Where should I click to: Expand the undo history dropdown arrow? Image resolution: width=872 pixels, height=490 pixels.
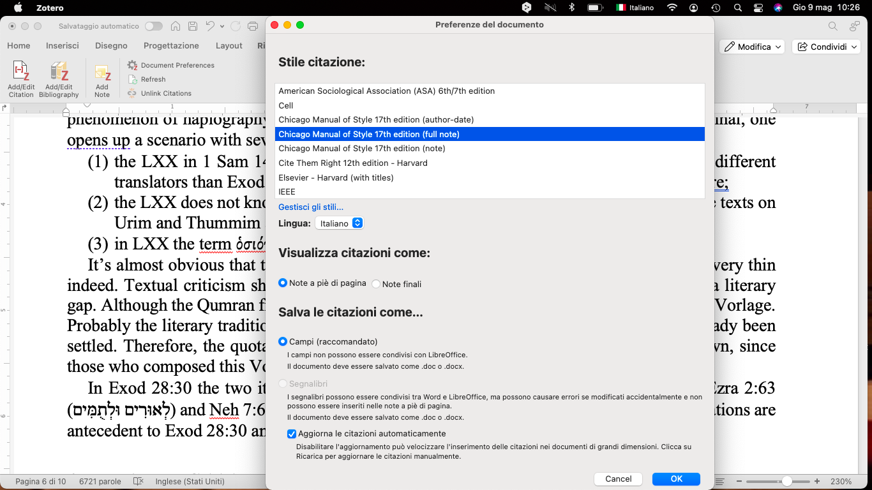pos(222,26)
